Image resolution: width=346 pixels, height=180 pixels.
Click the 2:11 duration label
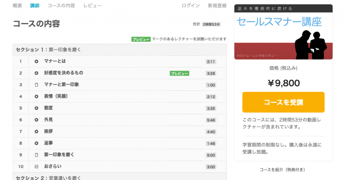tap(211, 62)
